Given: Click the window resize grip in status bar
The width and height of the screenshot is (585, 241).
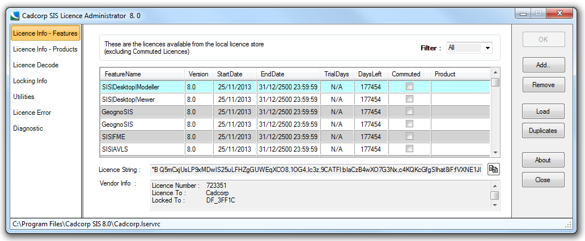Looking at the screenshot, I should [x=568, y=225].
